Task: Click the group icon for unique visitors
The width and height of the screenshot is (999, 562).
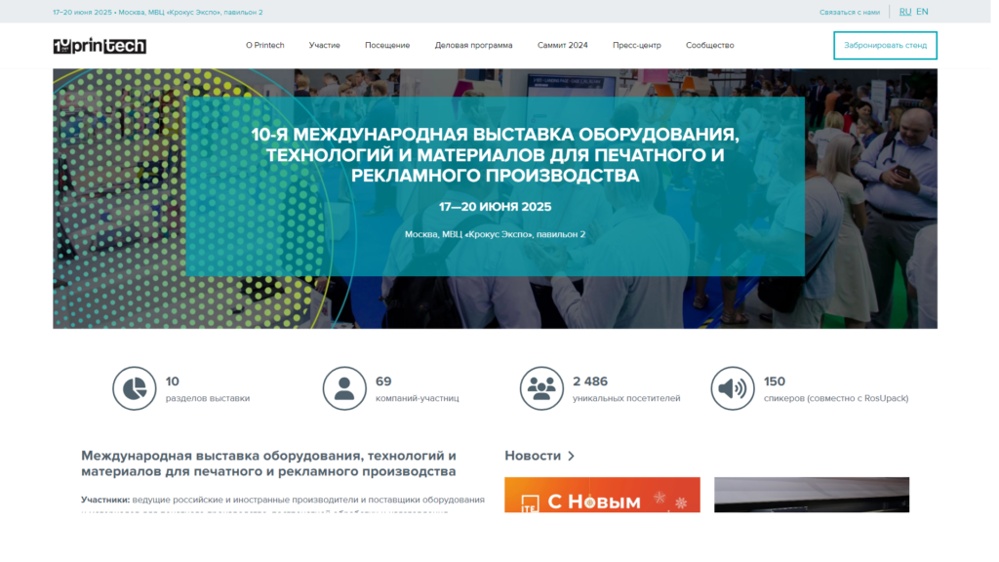Action: click(x=541, y=388)
